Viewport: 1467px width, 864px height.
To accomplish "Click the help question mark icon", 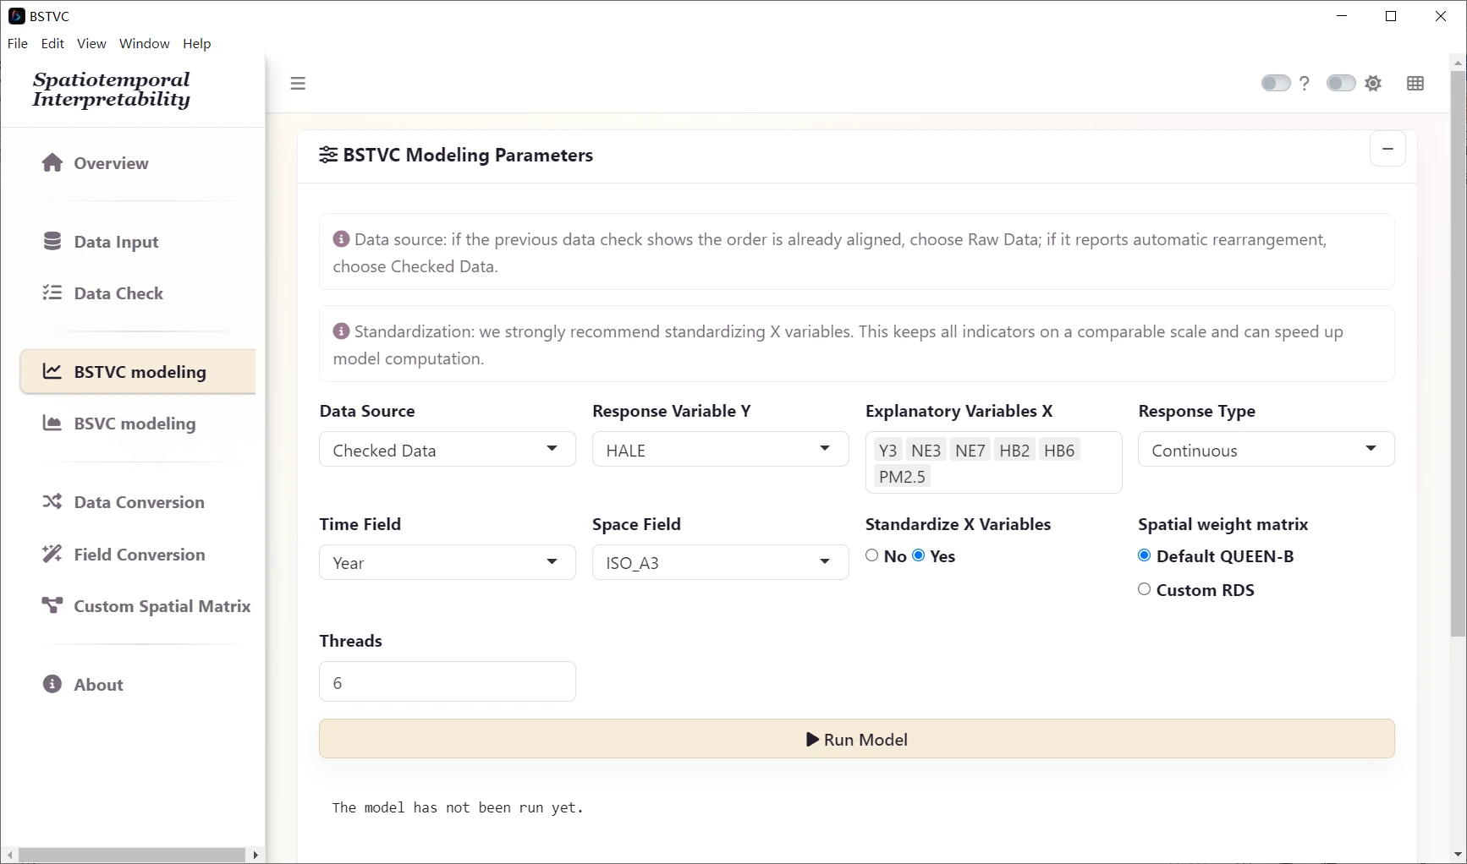I will [x=1305, y=83].
